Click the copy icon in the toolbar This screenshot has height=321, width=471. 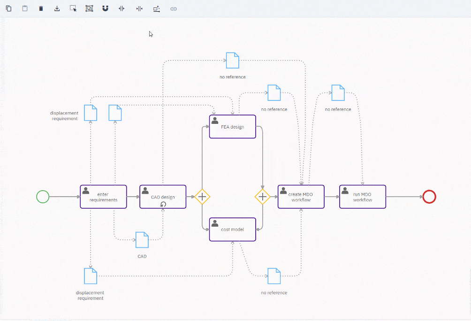[x=9, y=8]
